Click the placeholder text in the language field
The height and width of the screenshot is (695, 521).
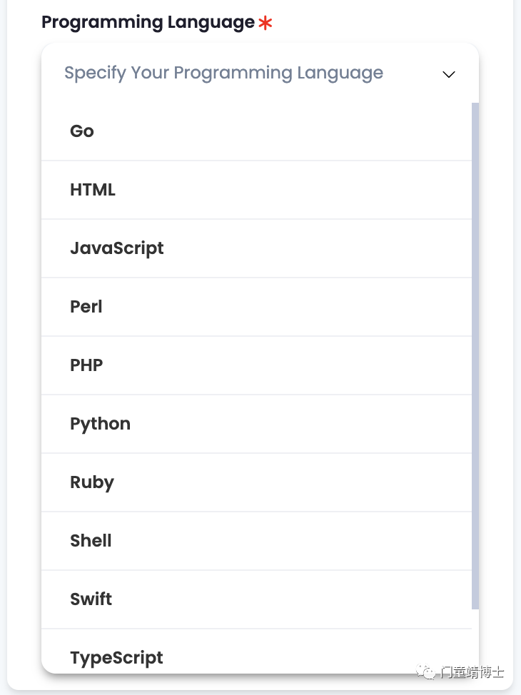[223, 73]
